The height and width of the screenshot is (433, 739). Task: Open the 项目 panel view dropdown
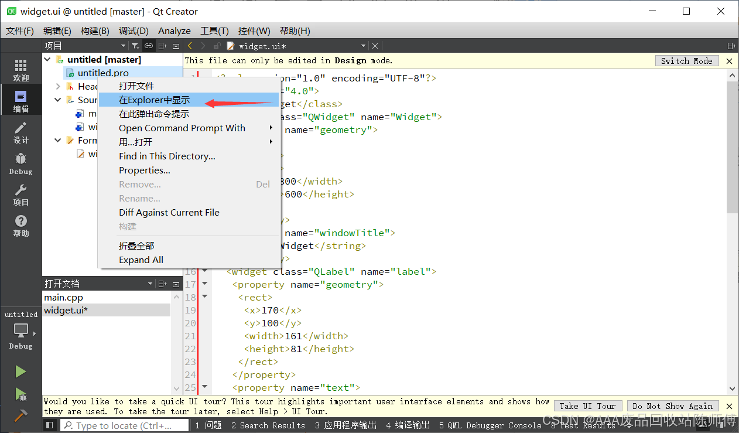point(123,46)
